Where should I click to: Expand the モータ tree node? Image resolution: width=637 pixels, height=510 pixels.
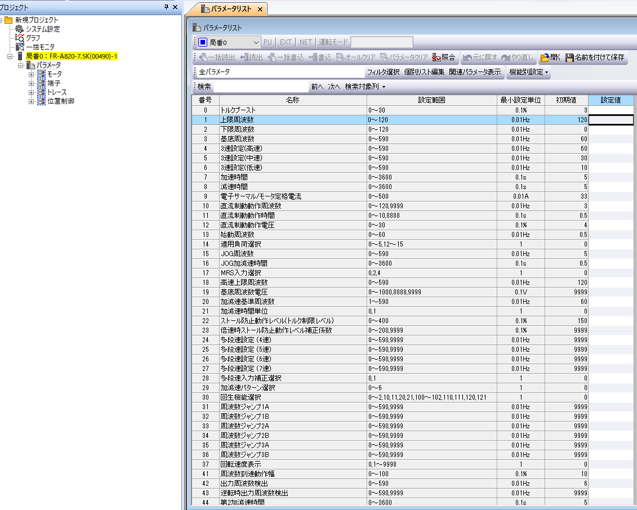coord(32,74)
